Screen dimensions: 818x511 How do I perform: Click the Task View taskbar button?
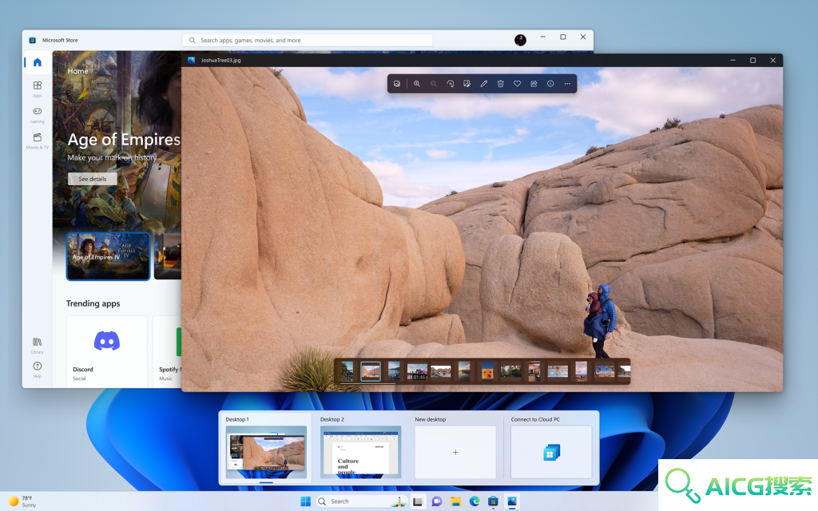pyautogui.click(x=417, y=501)
